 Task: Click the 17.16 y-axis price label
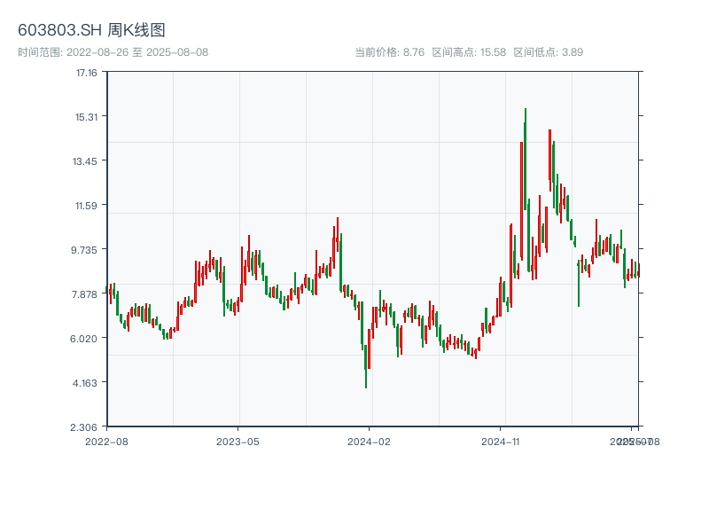point(86,73)
